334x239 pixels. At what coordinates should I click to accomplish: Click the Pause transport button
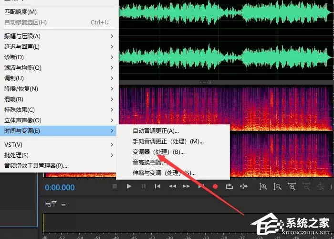(144, 186)
